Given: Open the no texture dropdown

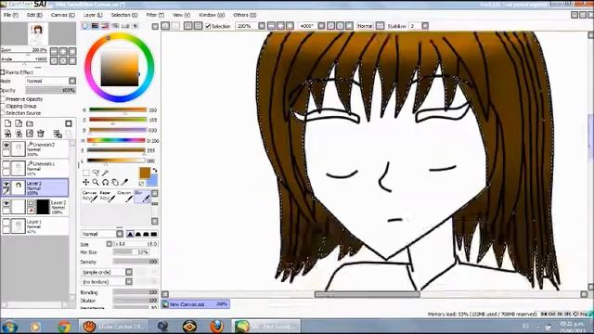Looking at the screenshot, I should 129,282.
